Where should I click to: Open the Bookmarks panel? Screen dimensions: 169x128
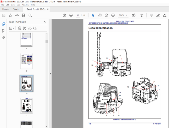tap(3, 31)
